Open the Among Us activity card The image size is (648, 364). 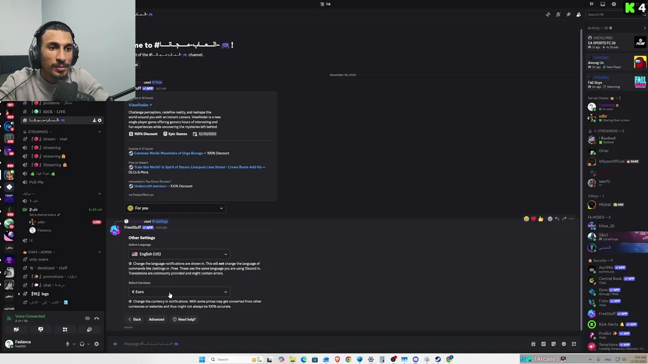[x=617, y=63]
